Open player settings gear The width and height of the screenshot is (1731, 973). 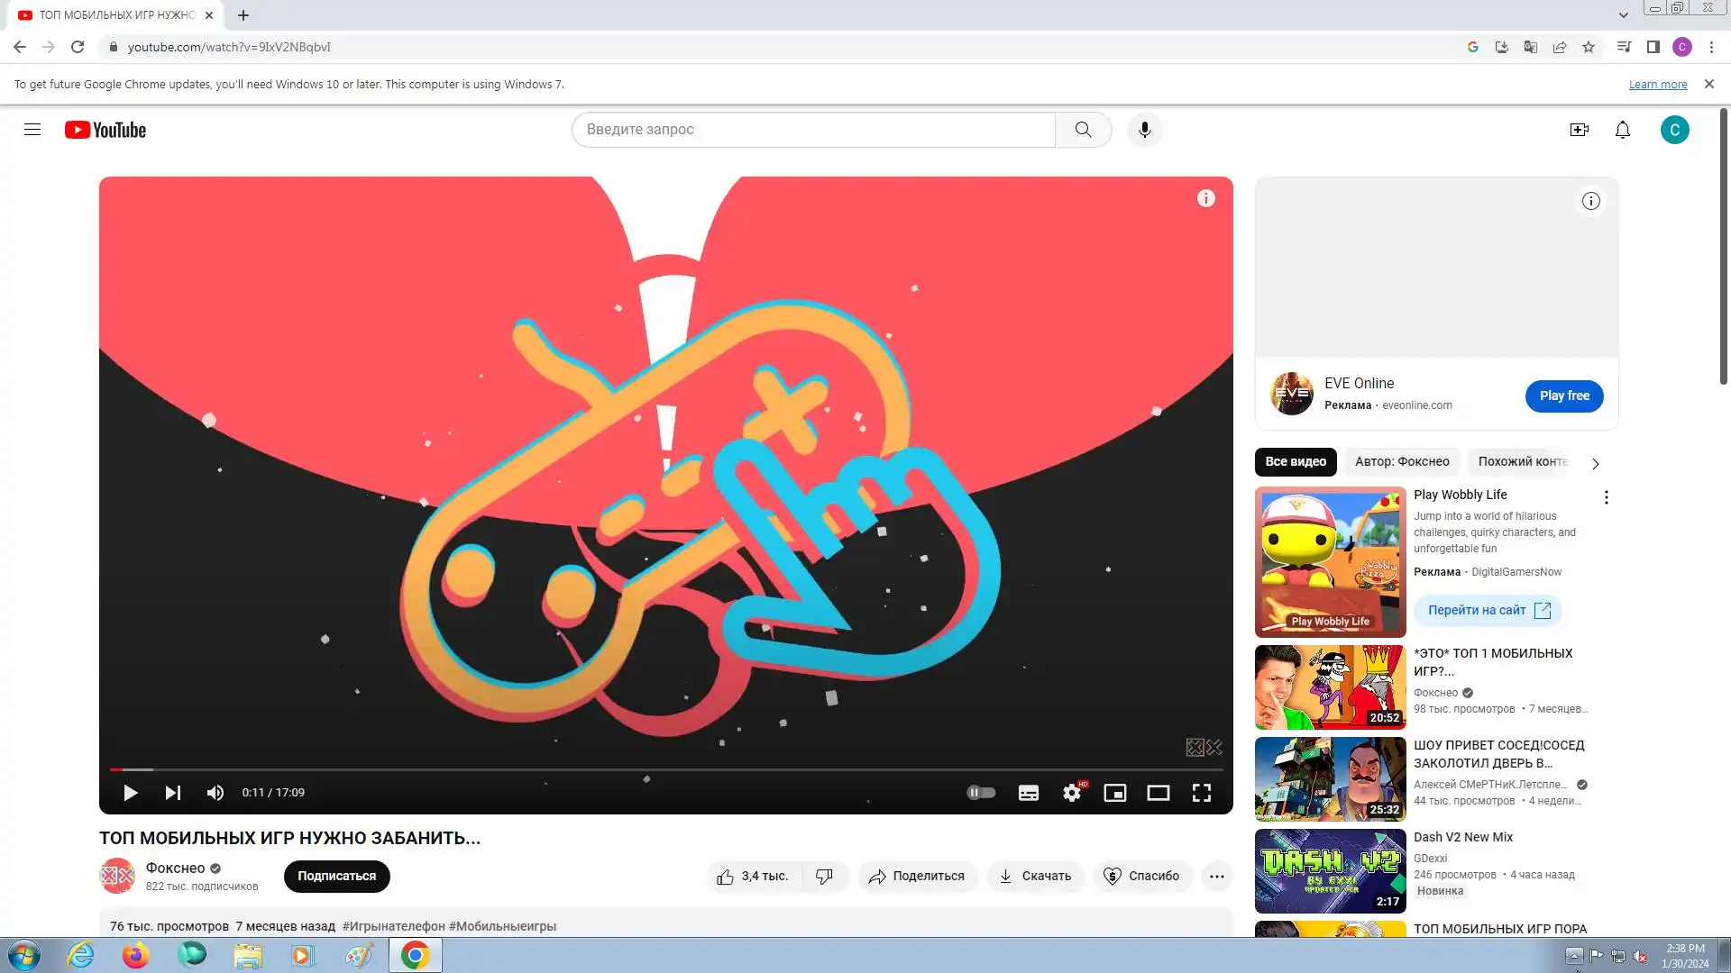click(x=1071, y=793)
